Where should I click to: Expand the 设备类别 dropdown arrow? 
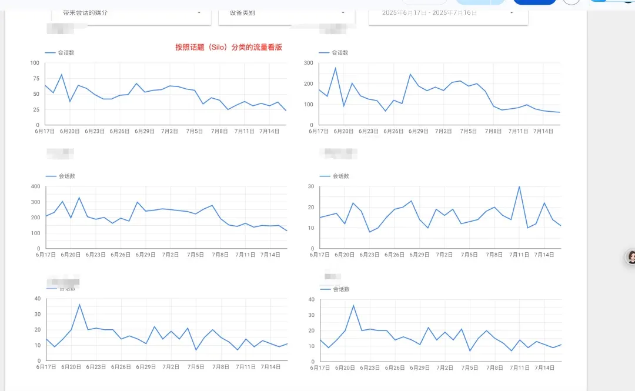coord(343,12)
